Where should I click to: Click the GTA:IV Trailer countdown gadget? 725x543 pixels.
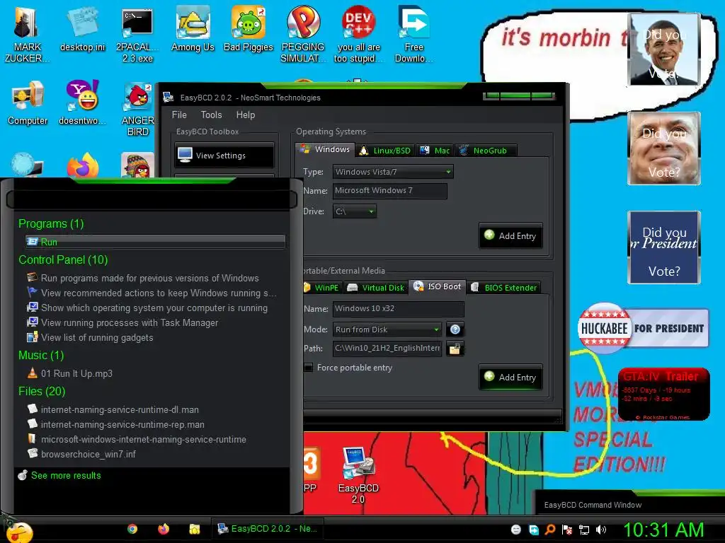coord(663,394)
